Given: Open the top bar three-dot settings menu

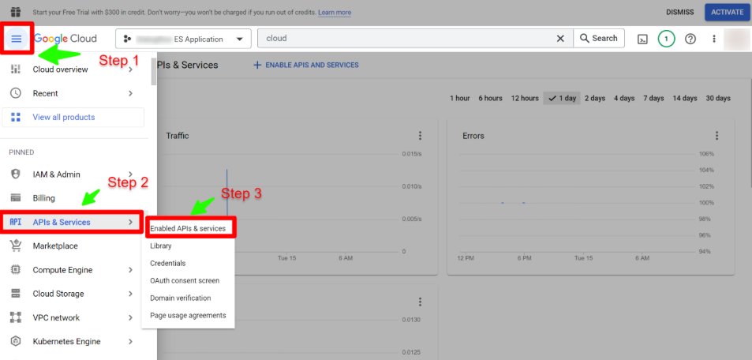Looking at the screenshot, I should click(714, 39).
